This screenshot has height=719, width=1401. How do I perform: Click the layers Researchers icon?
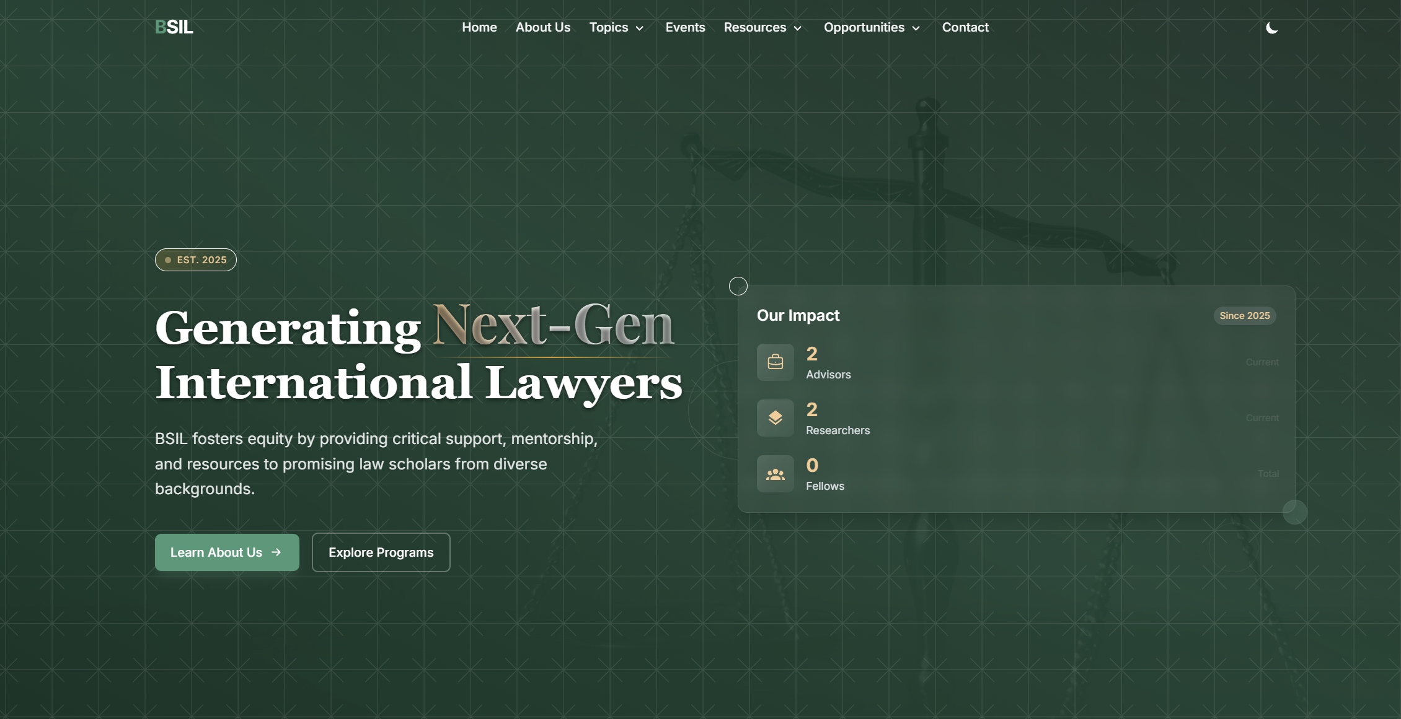[x=775, y=418]
